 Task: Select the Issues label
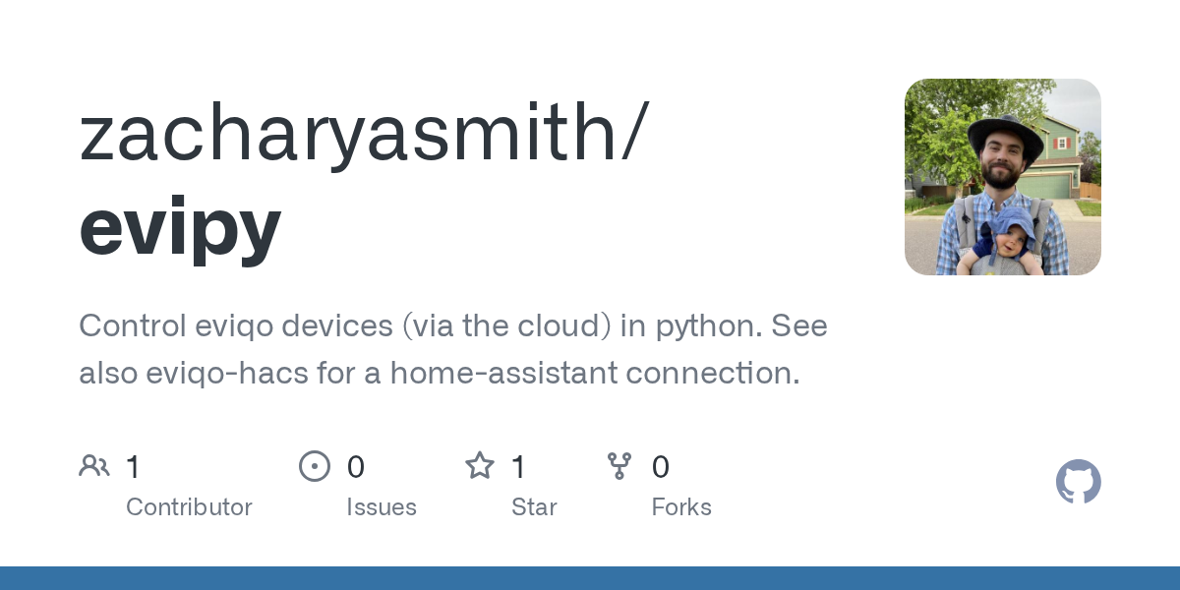point(381,507)
